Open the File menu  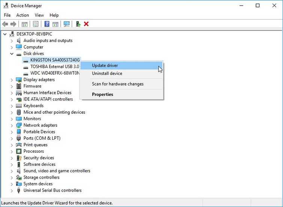[x=7, y=15]
